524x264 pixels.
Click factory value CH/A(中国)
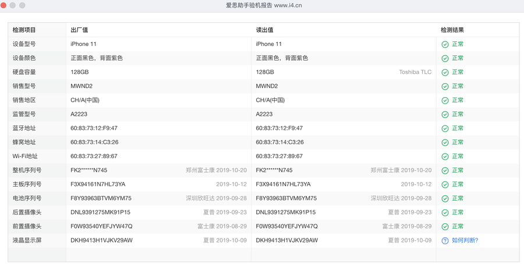click(85, 100)
